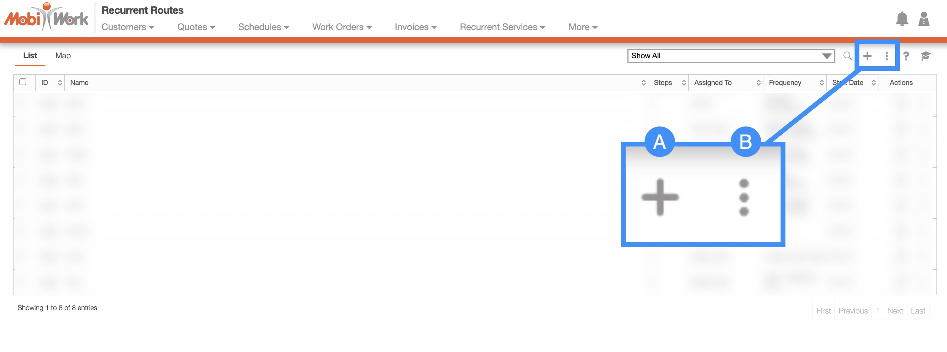The height and width of the screenshot is (352, 947).
Task: Open the user profile icon
Action: pos(924,19)
